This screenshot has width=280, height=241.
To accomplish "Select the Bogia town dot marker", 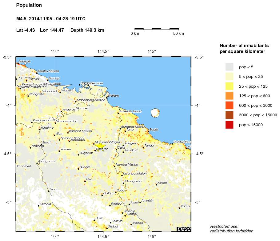I will (x=148, y=131).
